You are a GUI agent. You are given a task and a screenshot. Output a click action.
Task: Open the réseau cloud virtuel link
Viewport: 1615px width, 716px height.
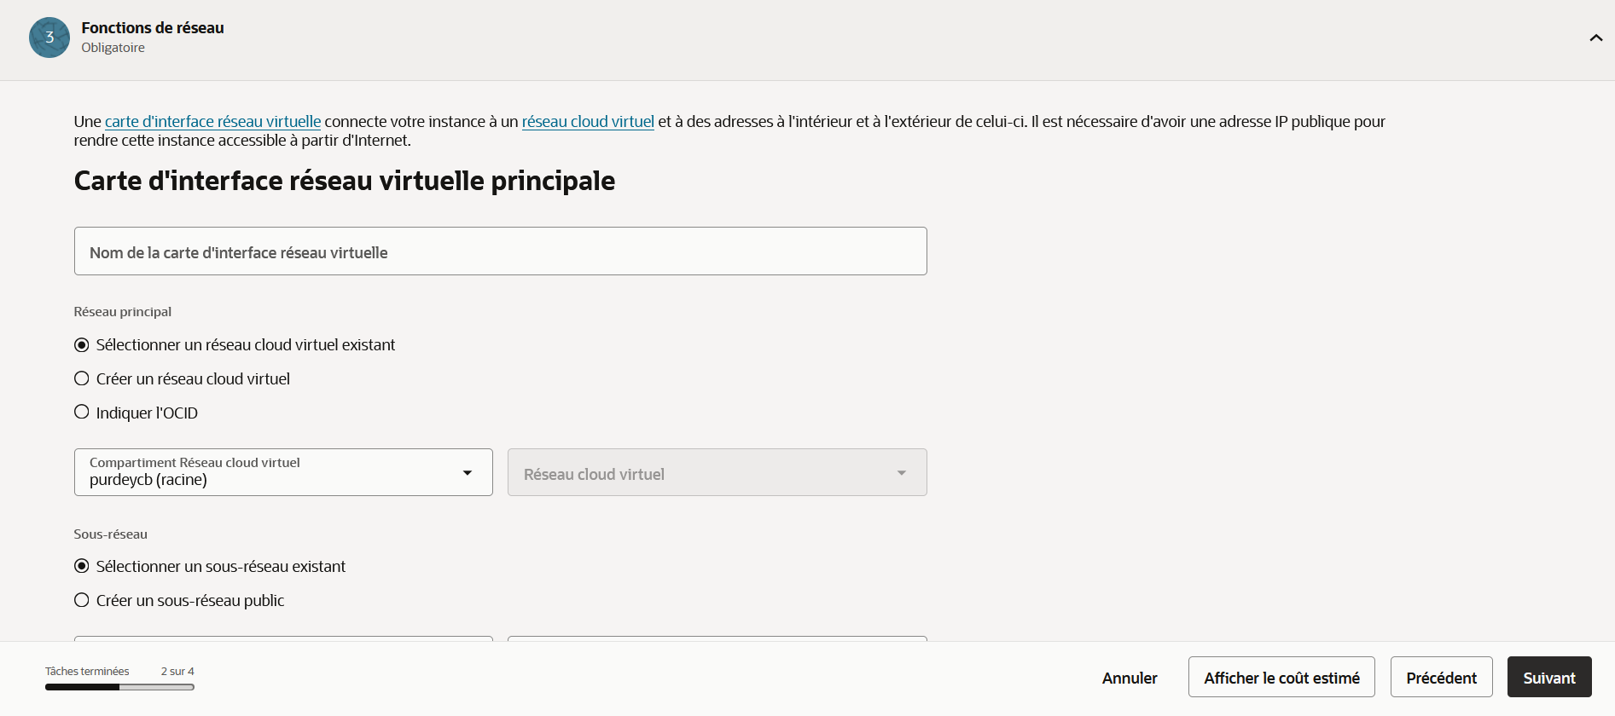[x=588, y=121]
